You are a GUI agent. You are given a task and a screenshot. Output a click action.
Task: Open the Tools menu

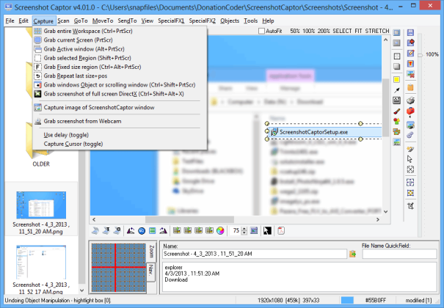[250, 21]
